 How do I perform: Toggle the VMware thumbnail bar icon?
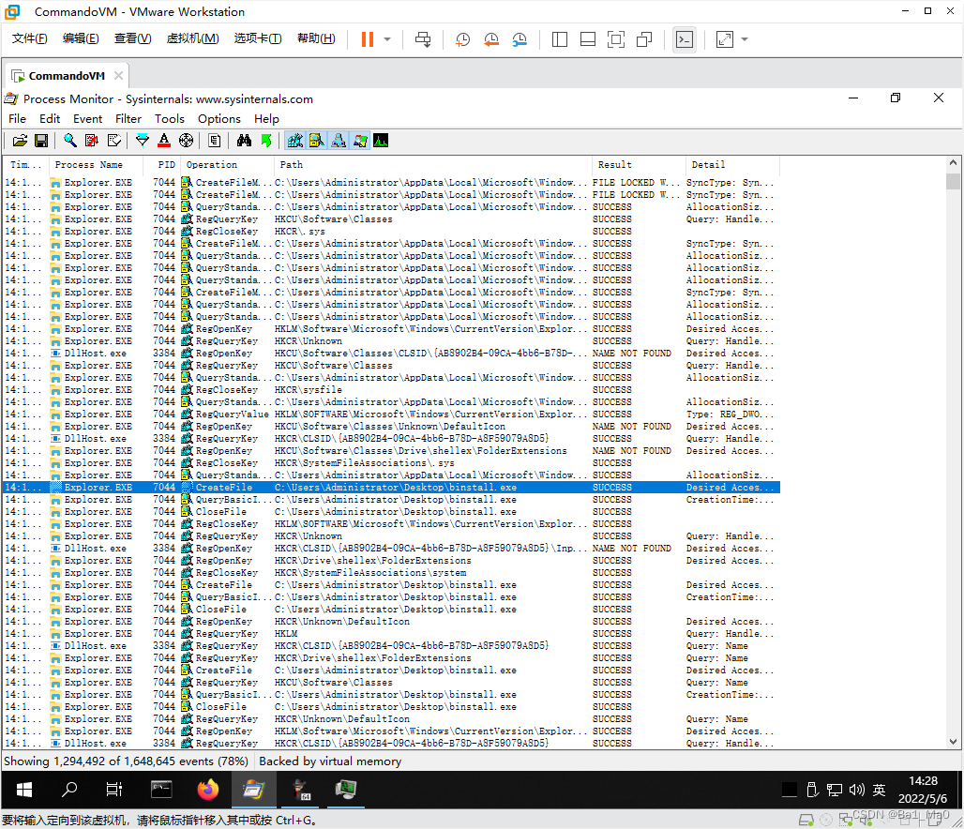[x=588, y=39]
